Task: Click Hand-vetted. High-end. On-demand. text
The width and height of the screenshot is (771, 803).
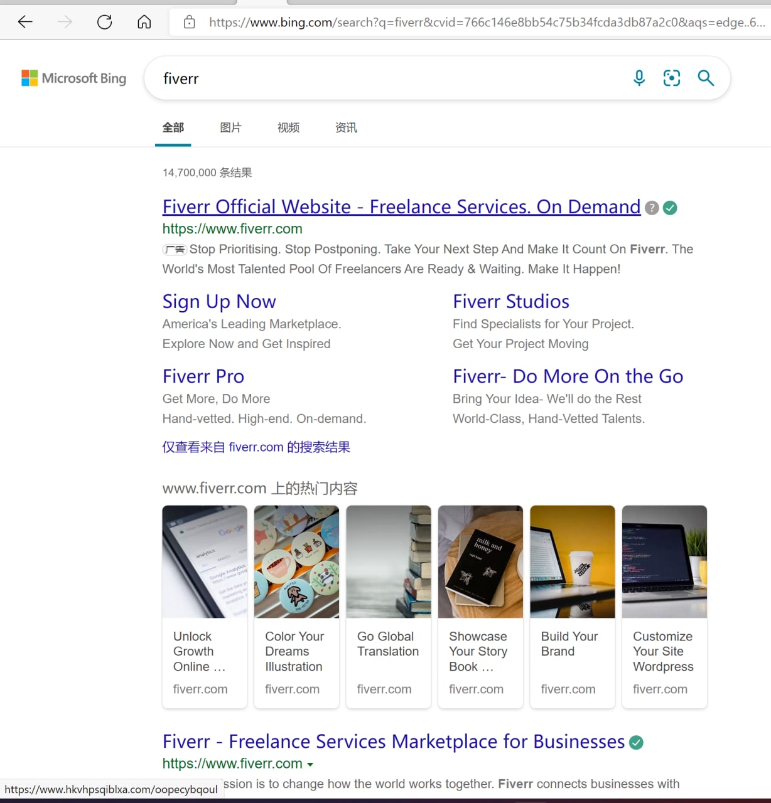Action: (264, 418)
